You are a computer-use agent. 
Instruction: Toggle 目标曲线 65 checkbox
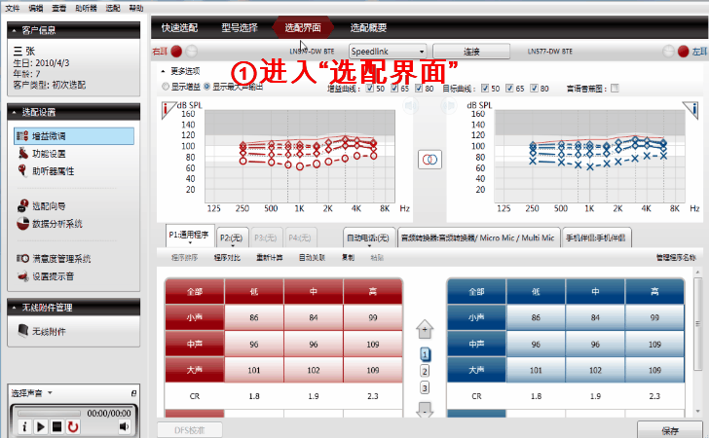(509, 89)
